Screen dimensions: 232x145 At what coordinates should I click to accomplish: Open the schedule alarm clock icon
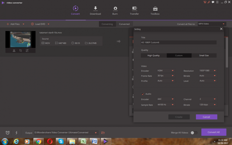[7, 133]
